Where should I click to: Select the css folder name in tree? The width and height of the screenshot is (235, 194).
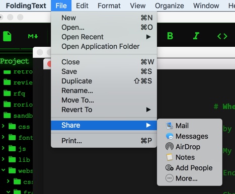(24, 127)
